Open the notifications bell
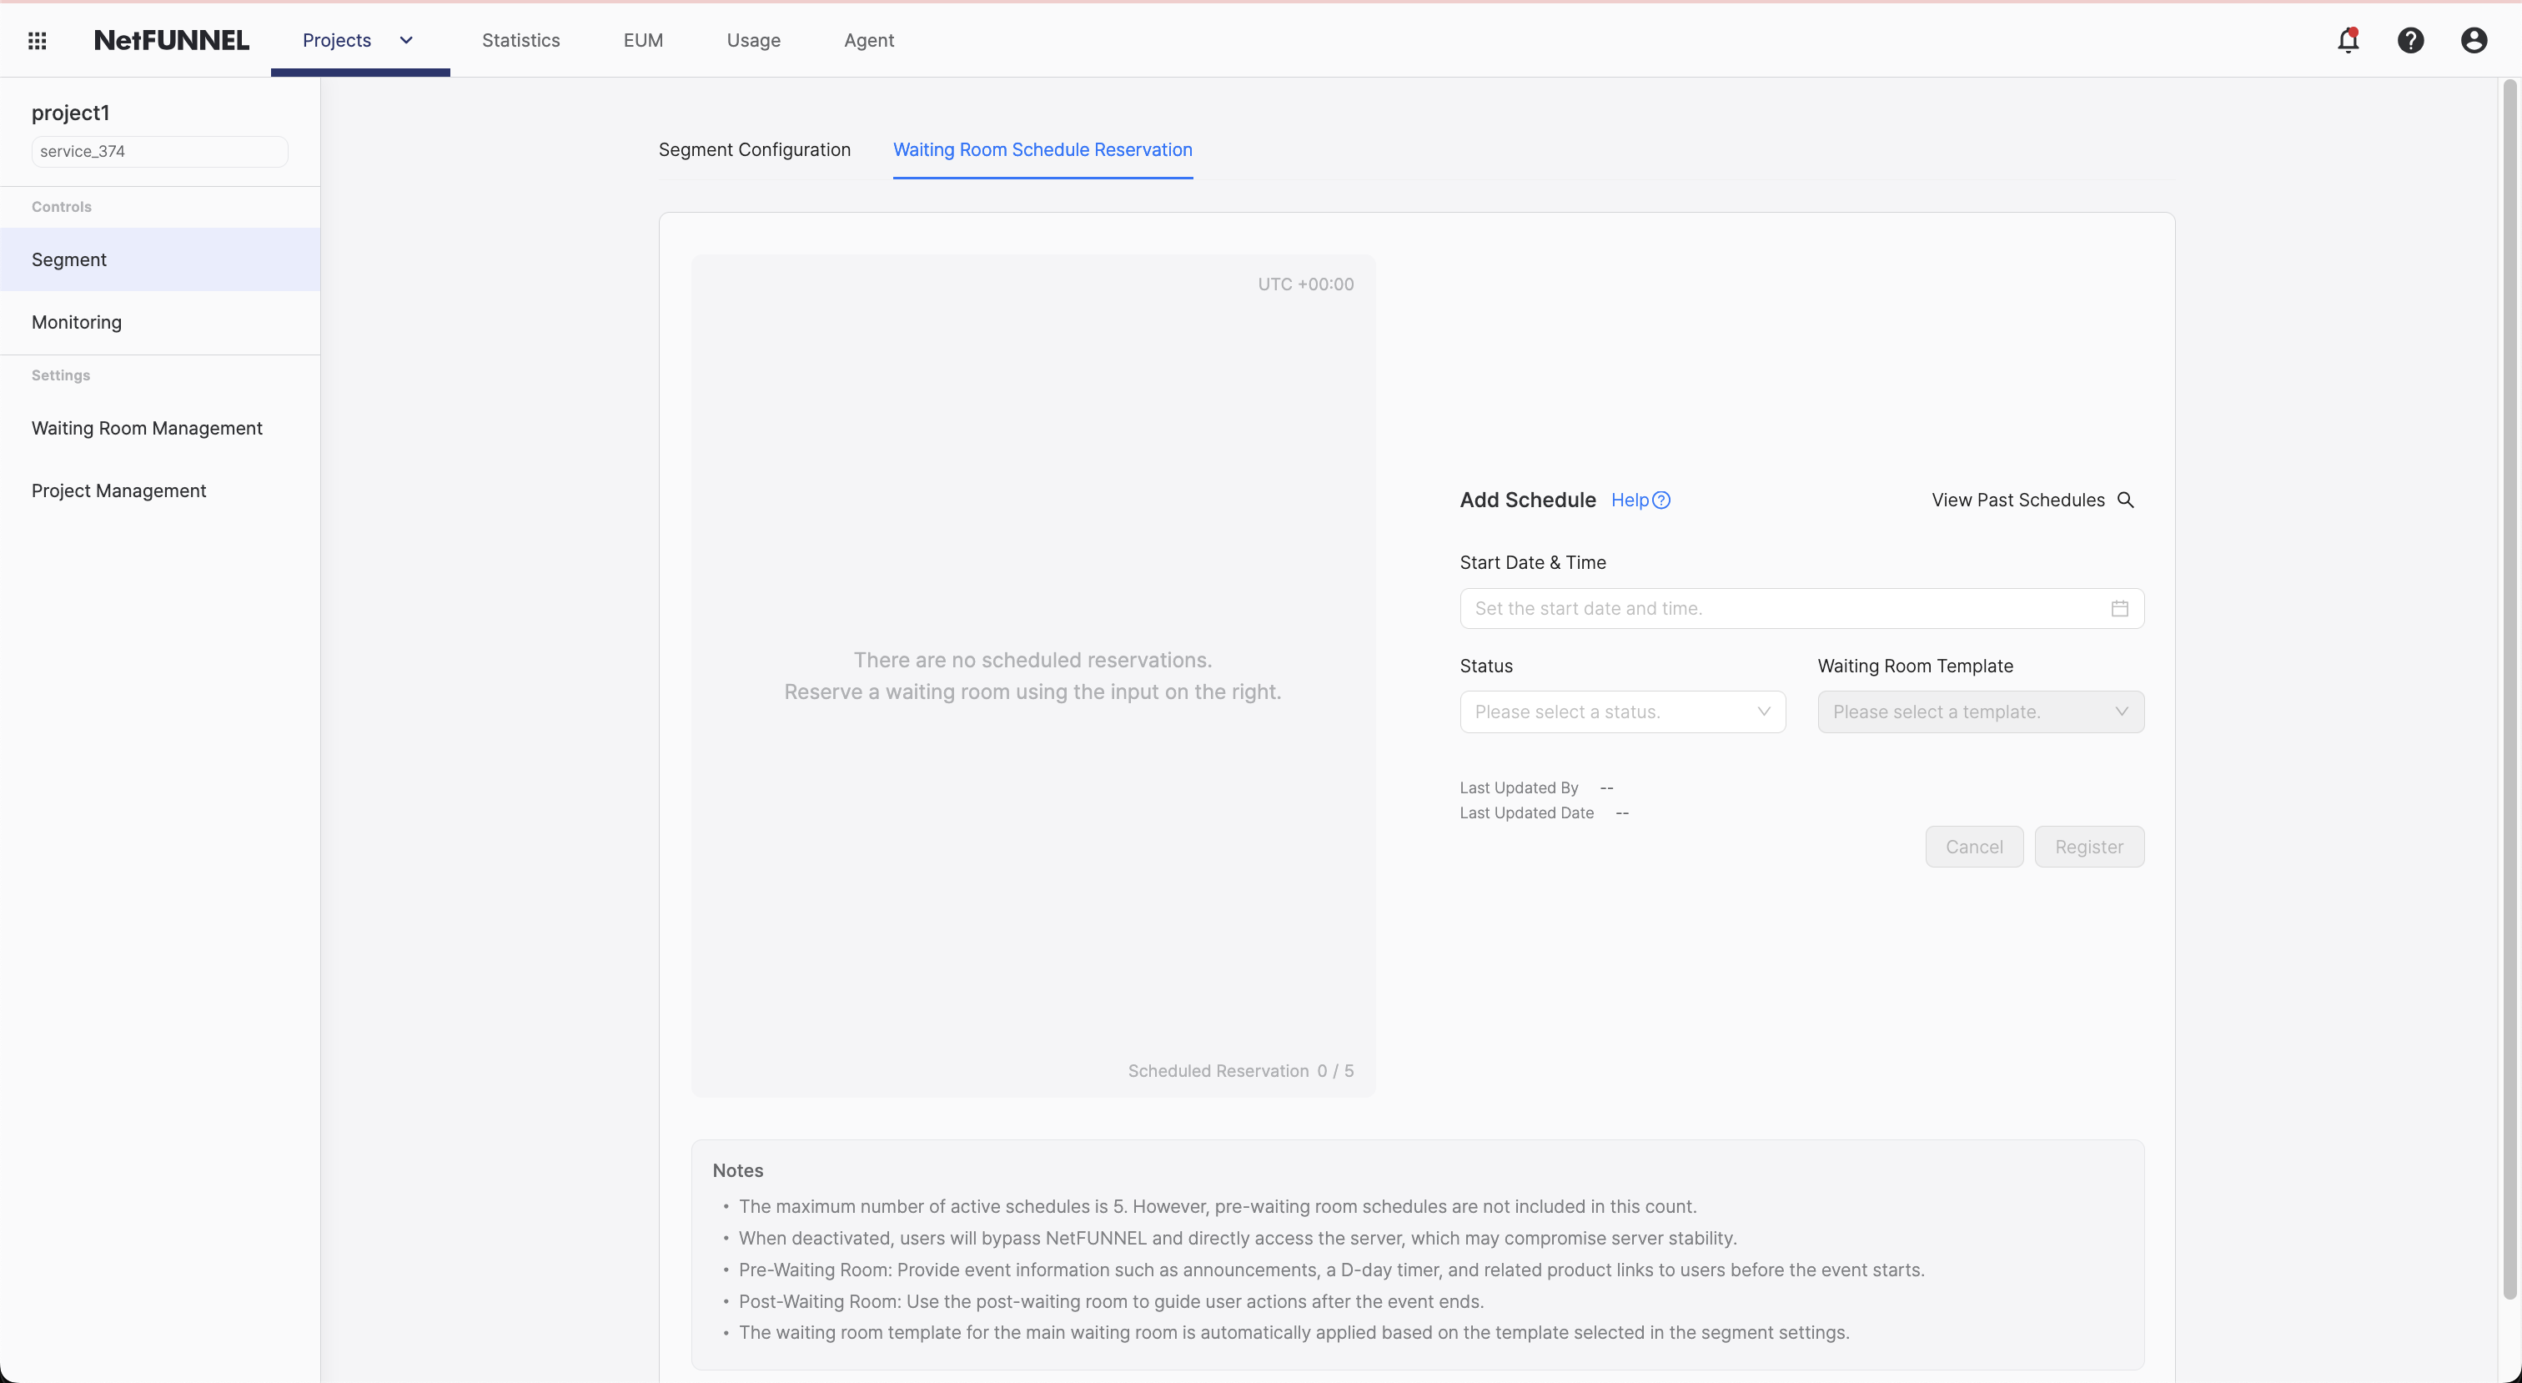Viewport: 2522px width, 1383px height. click(x=2348, y=40)
